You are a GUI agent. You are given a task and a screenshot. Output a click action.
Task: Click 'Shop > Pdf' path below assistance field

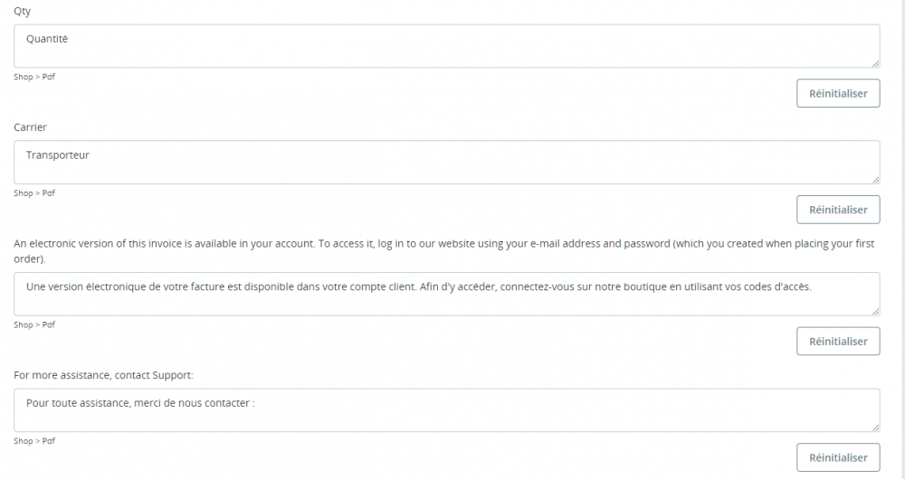pyautogui.click(x=34, y=441)
